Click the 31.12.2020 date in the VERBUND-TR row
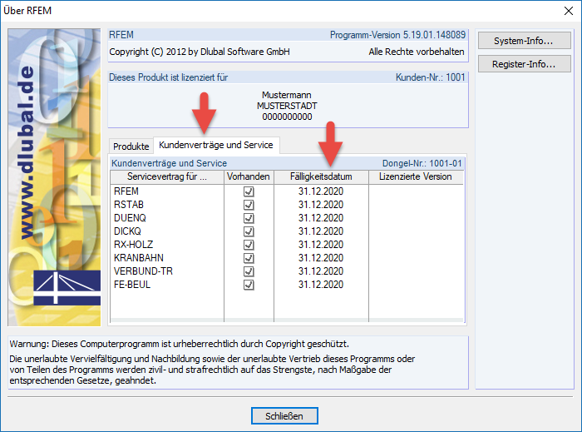Image resolution: width=582 pixels, height=432 pixels. (321, 271)
